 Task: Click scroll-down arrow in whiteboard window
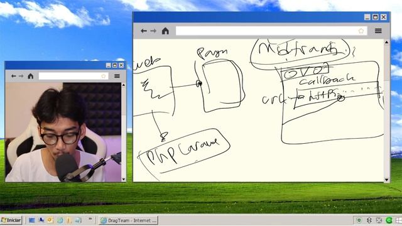tap(387, 180)
